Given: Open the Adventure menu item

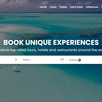Looking at the screenshot, I should point(92,7).
